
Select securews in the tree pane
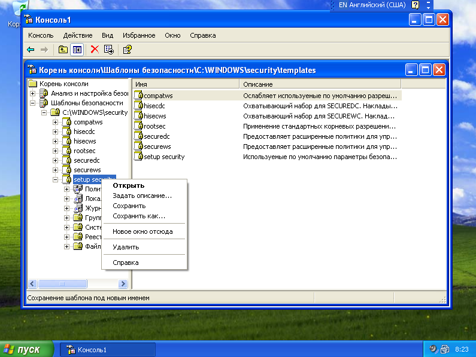(87, 170)
